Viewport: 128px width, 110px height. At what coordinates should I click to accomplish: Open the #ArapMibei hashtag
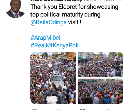coord(45,38)
